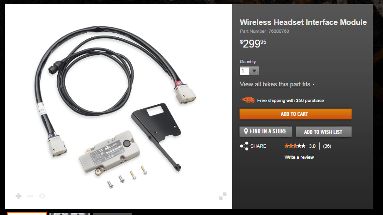Screen dimensions: 383x215
Task: Click the star rating icons
Action: coord(295,146)
